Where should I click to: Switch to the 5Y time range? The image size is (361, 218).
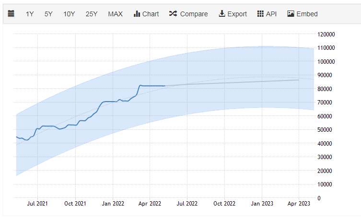coord(48,14)
